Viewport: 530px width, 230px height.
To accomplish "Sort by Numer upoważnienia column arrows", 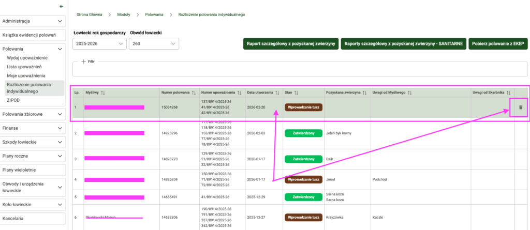I will pos(239,93).
